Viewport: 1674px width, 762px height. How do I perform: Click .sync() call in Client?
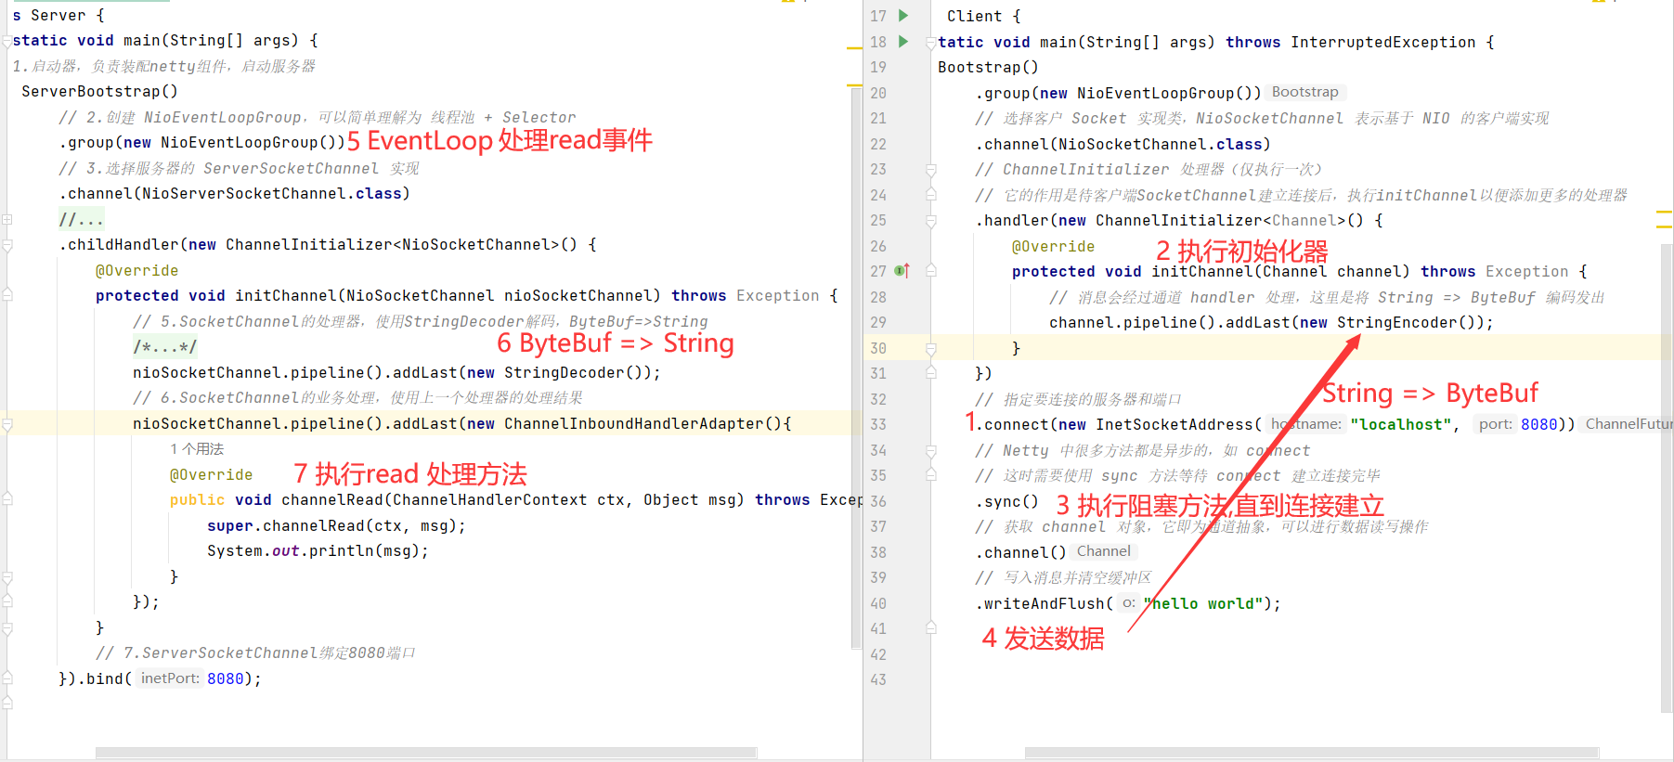pos(1006,501)
